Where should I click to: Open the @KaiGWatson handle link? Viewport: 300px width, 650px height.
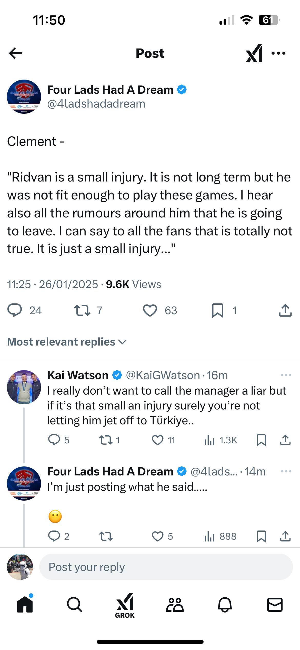[163, 375]
